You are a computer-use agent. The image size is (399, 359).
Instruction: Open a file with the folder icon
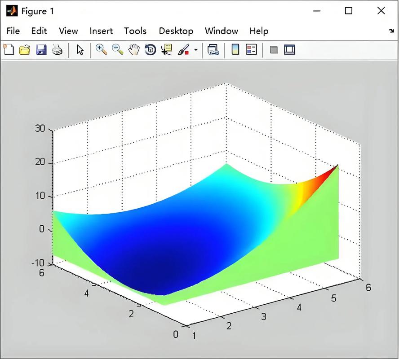(x=25, y=50)
